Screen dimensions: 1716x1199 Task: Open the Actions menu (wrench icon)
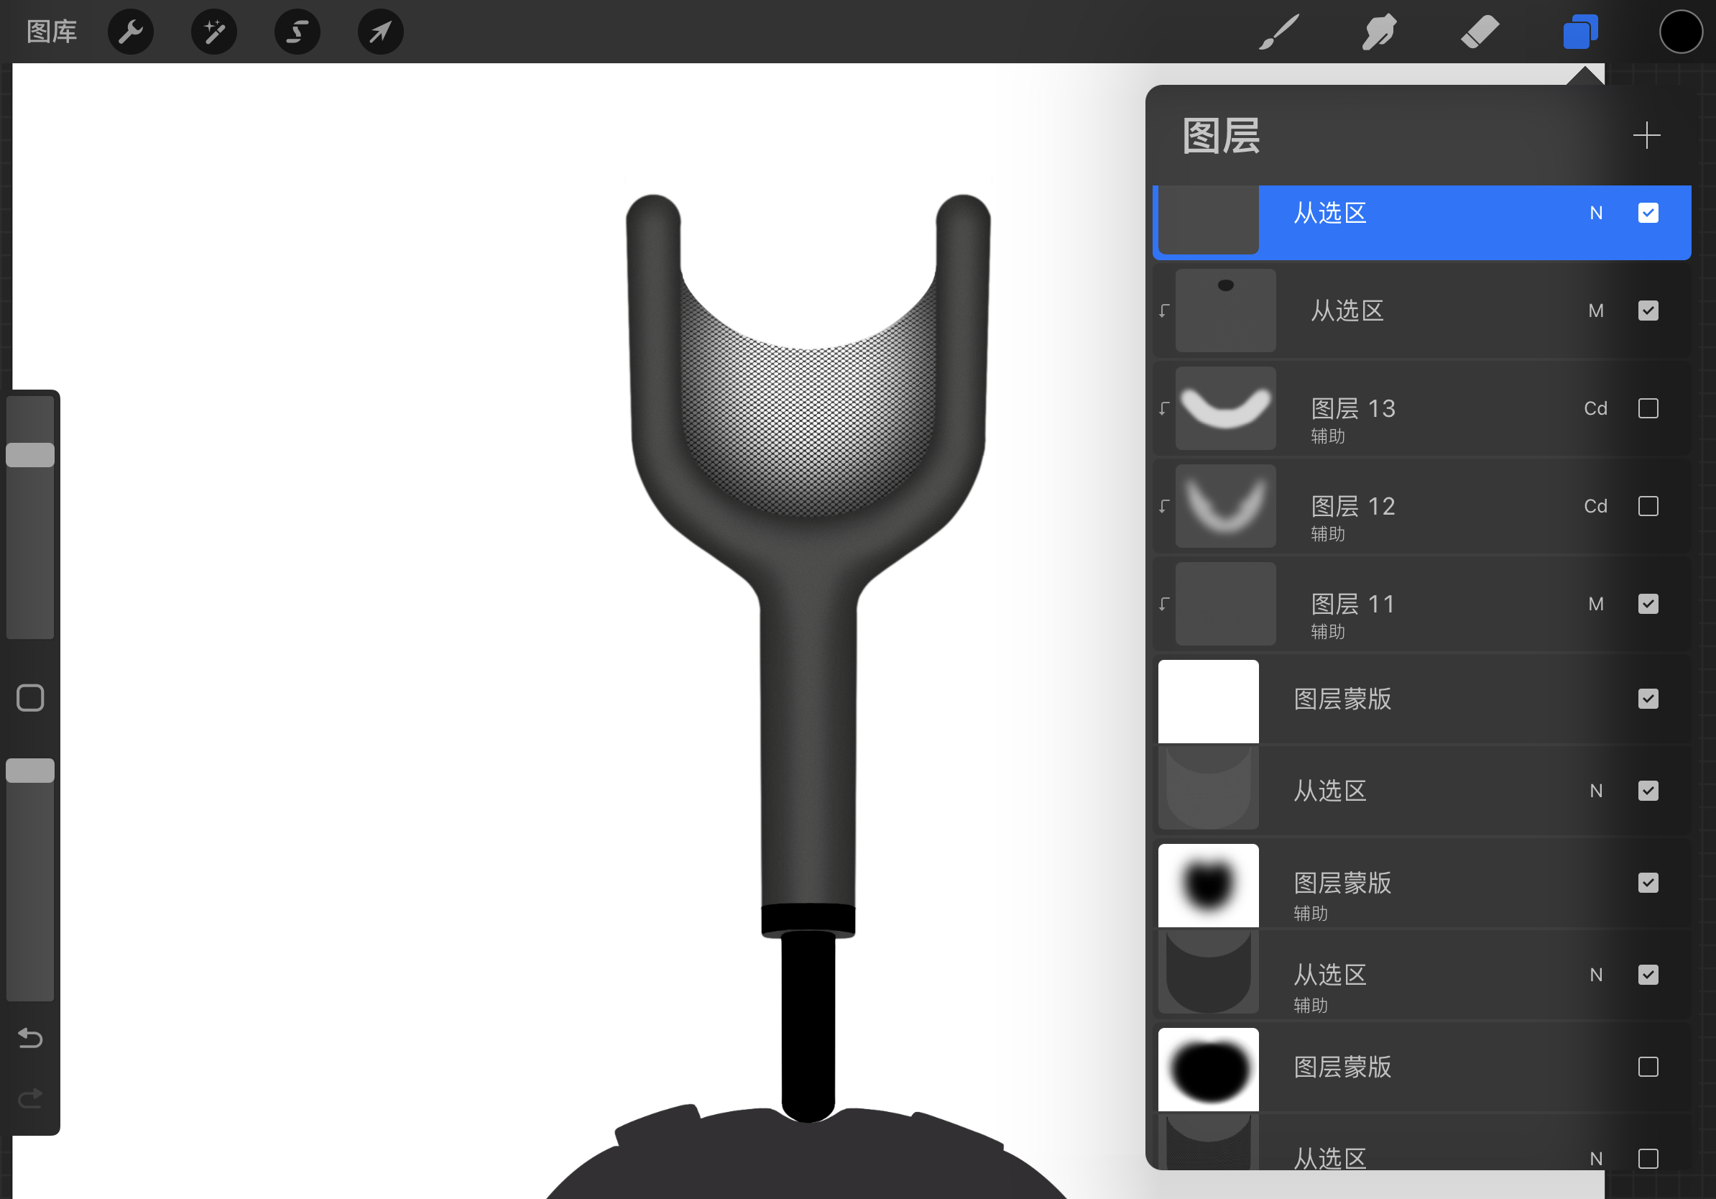click(x=130, y=32)
